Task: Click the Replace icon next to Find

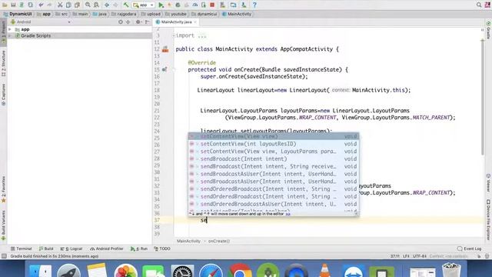Action: point(96,5)
